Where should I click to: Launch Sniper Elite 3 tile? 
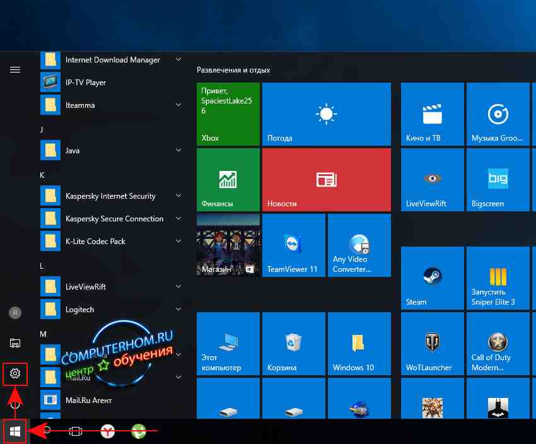pyautogui.click(x=498, y=278)
